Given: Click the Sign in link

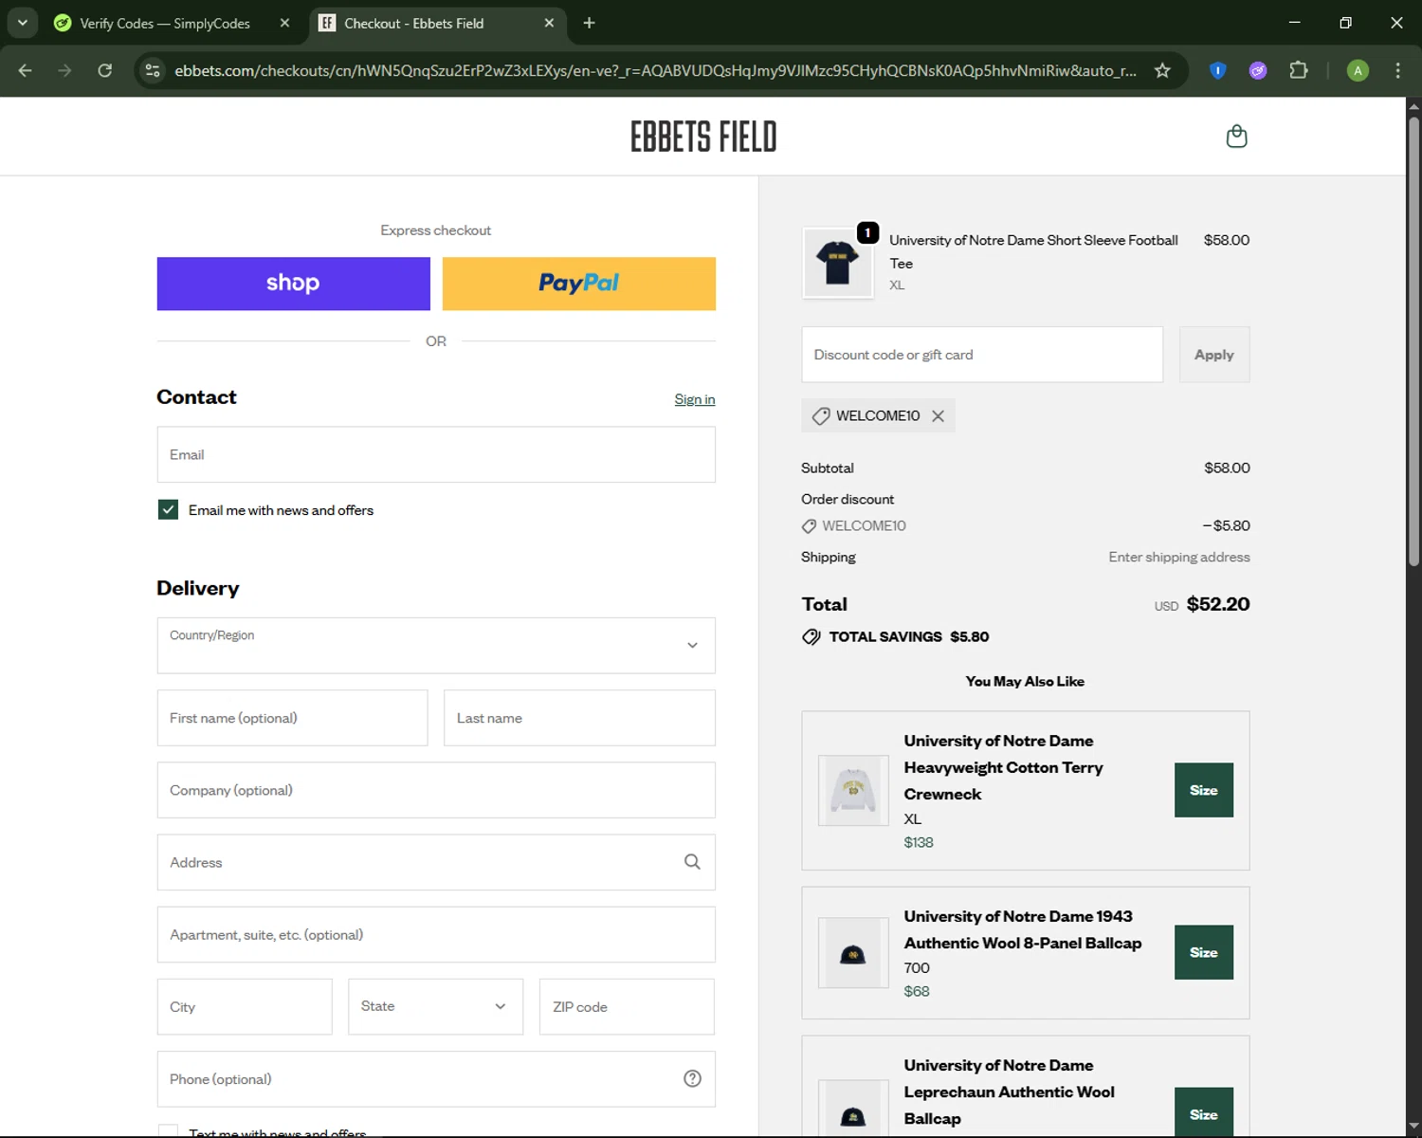Looking at the screenshot, I should (695, 399).
